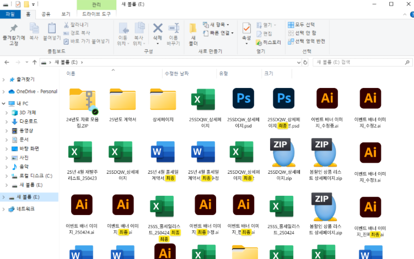
Task: Open recent locations dropdown arrow
Action: [26, 63]
